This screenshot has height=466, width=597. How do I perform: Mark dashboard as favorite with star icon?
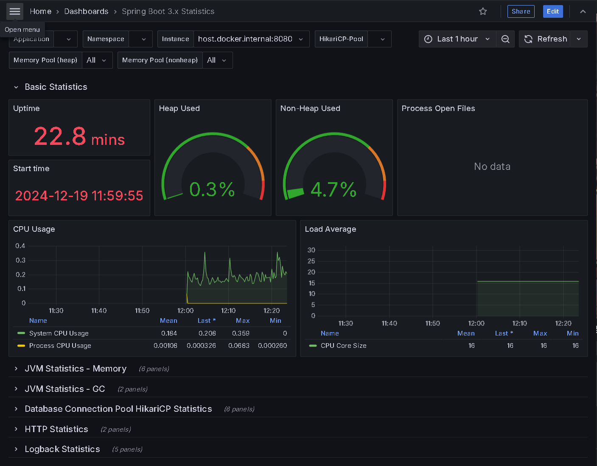coord(483,11)
